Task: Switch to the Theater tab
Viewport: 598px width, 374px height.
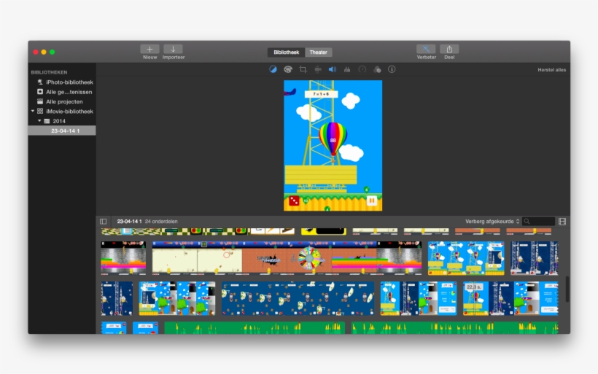Action: 319,52
